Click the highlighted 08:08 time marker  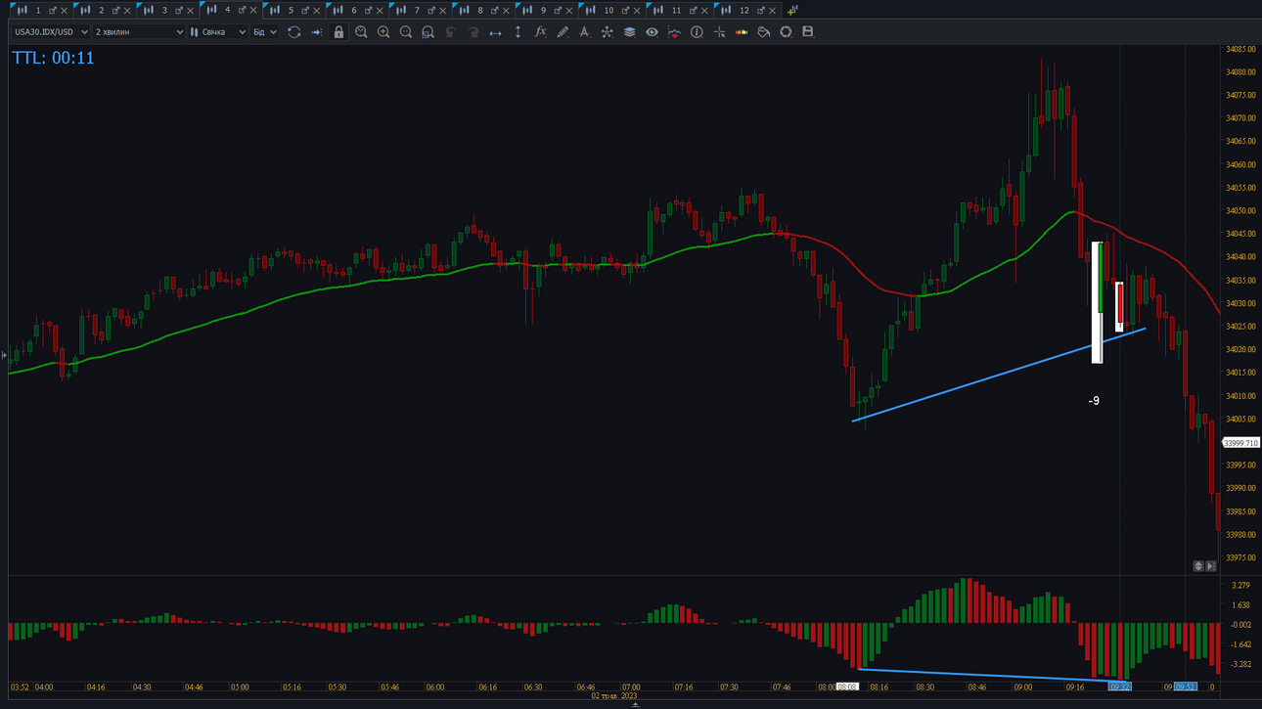tap(847, 687)
